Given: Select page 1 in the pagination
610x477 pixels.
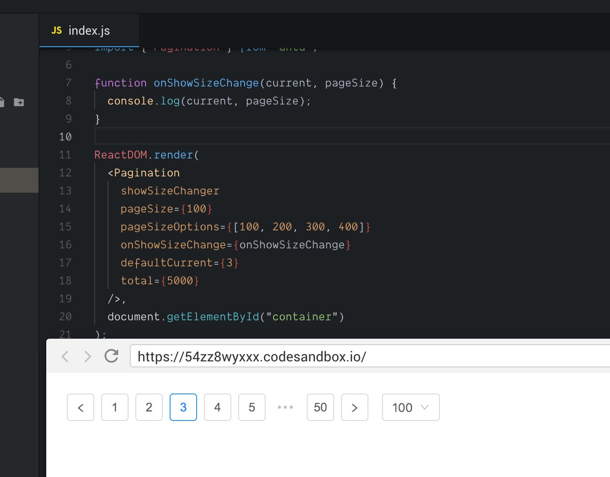Looking at the screenshot, I should pos(114,407).
